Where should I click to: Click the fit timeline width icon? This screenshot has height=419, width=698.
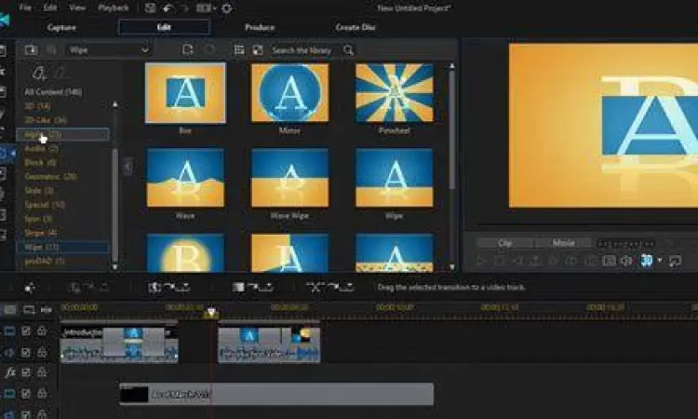coord(47,309)
